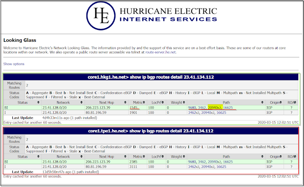
Task: Select network 23.41.128.0/20 in hkg1 BI row
Action: tap(55, 108)
